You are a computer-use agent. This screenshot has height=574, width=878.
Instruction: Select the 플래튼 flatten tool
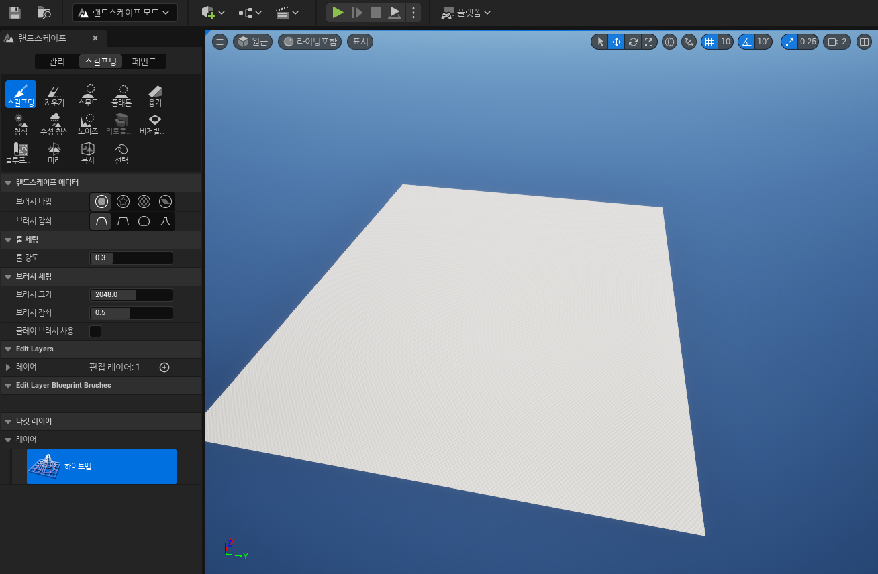tap(121, 95)
